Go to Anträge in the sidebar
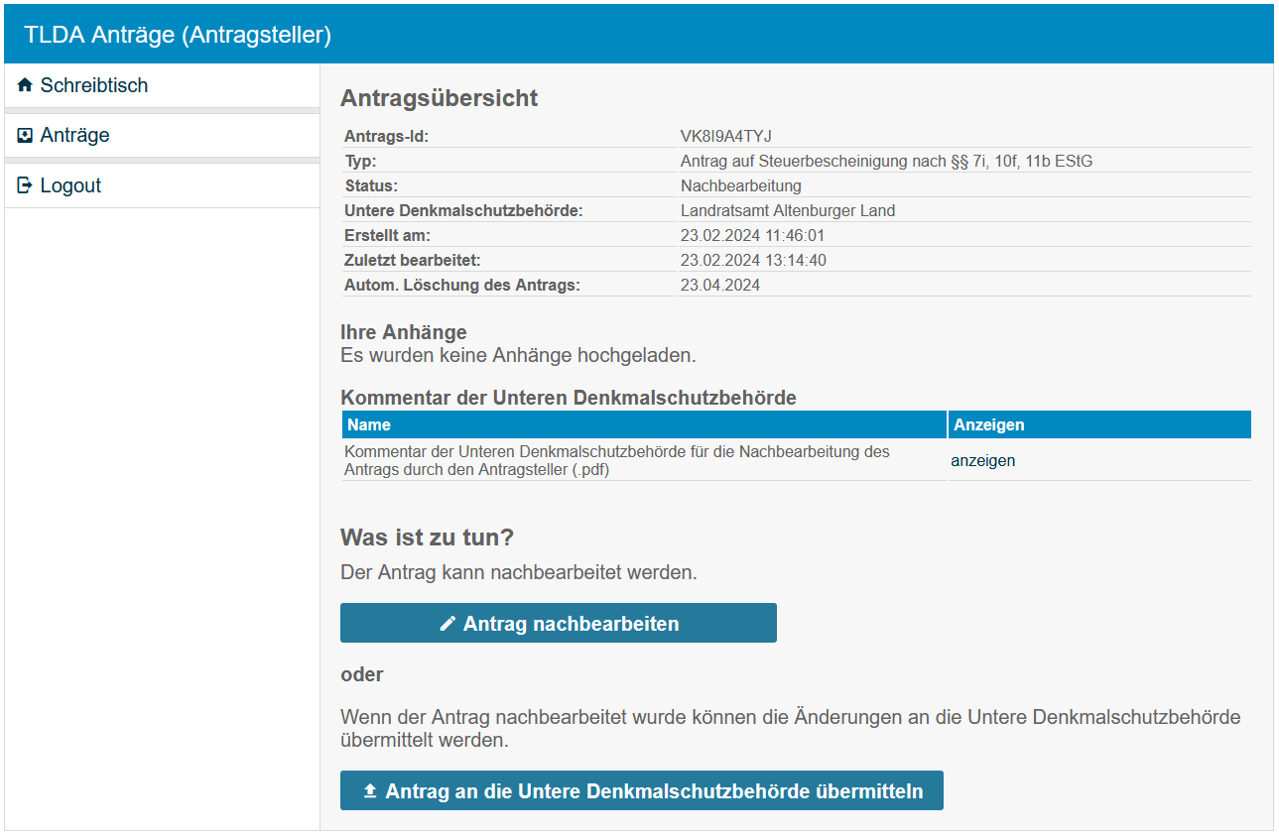 74,135
